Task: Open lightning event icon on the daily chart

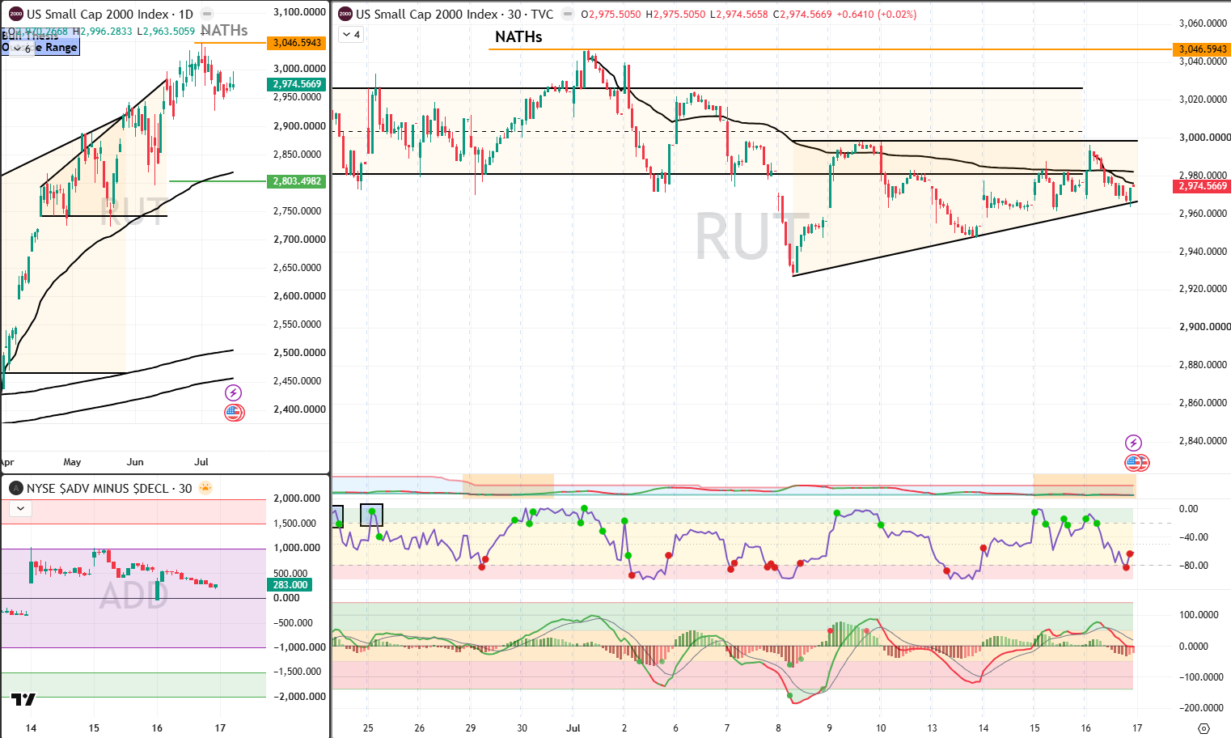Action: 233,393
